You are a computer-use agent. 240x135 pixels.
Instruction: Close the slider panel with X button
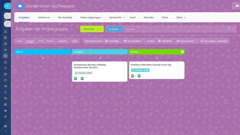coord(7,6)
